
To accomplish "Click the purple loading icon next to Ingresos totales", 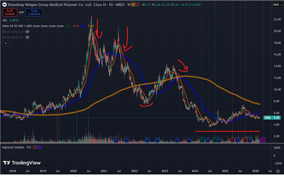I will 39,147.
